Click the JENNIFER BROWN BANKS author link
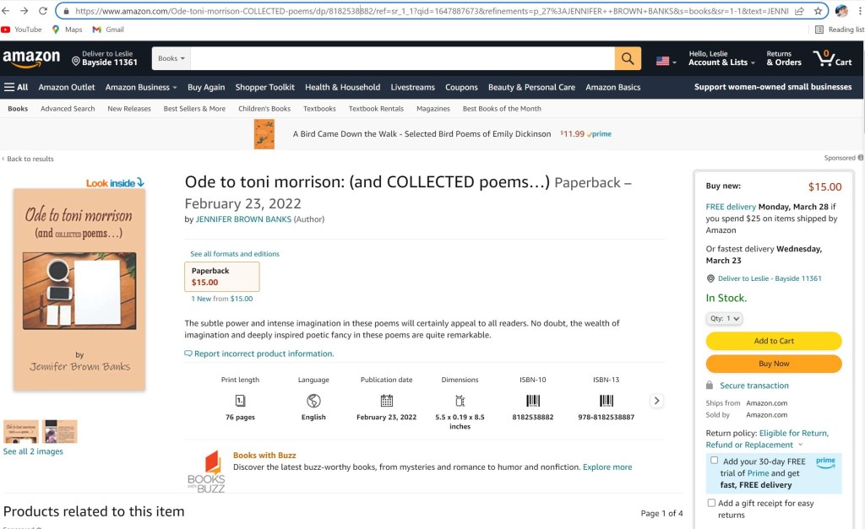This screenshot has height=529, width=865. [243, 219]
